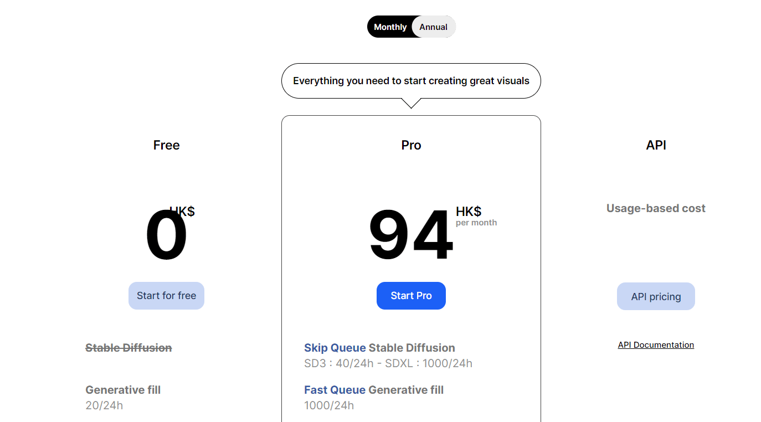Open API pricing
Image resolution: width=761 pixels, height=422 pixels.
point(656,296)
